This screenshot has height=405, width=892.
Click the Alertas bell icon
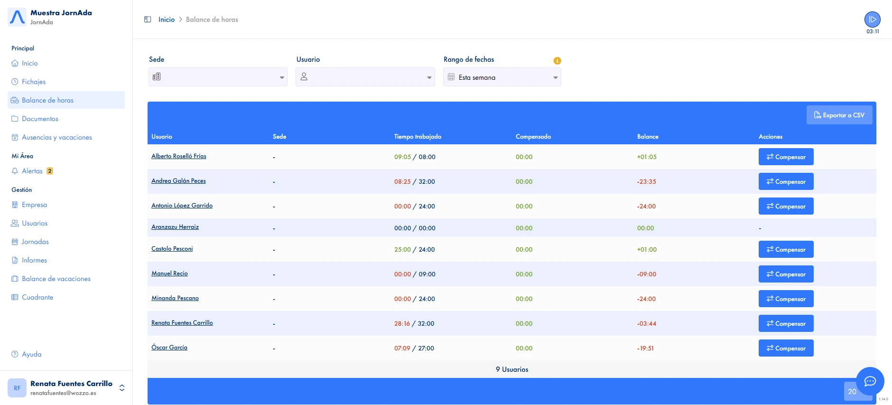[15, 171]
